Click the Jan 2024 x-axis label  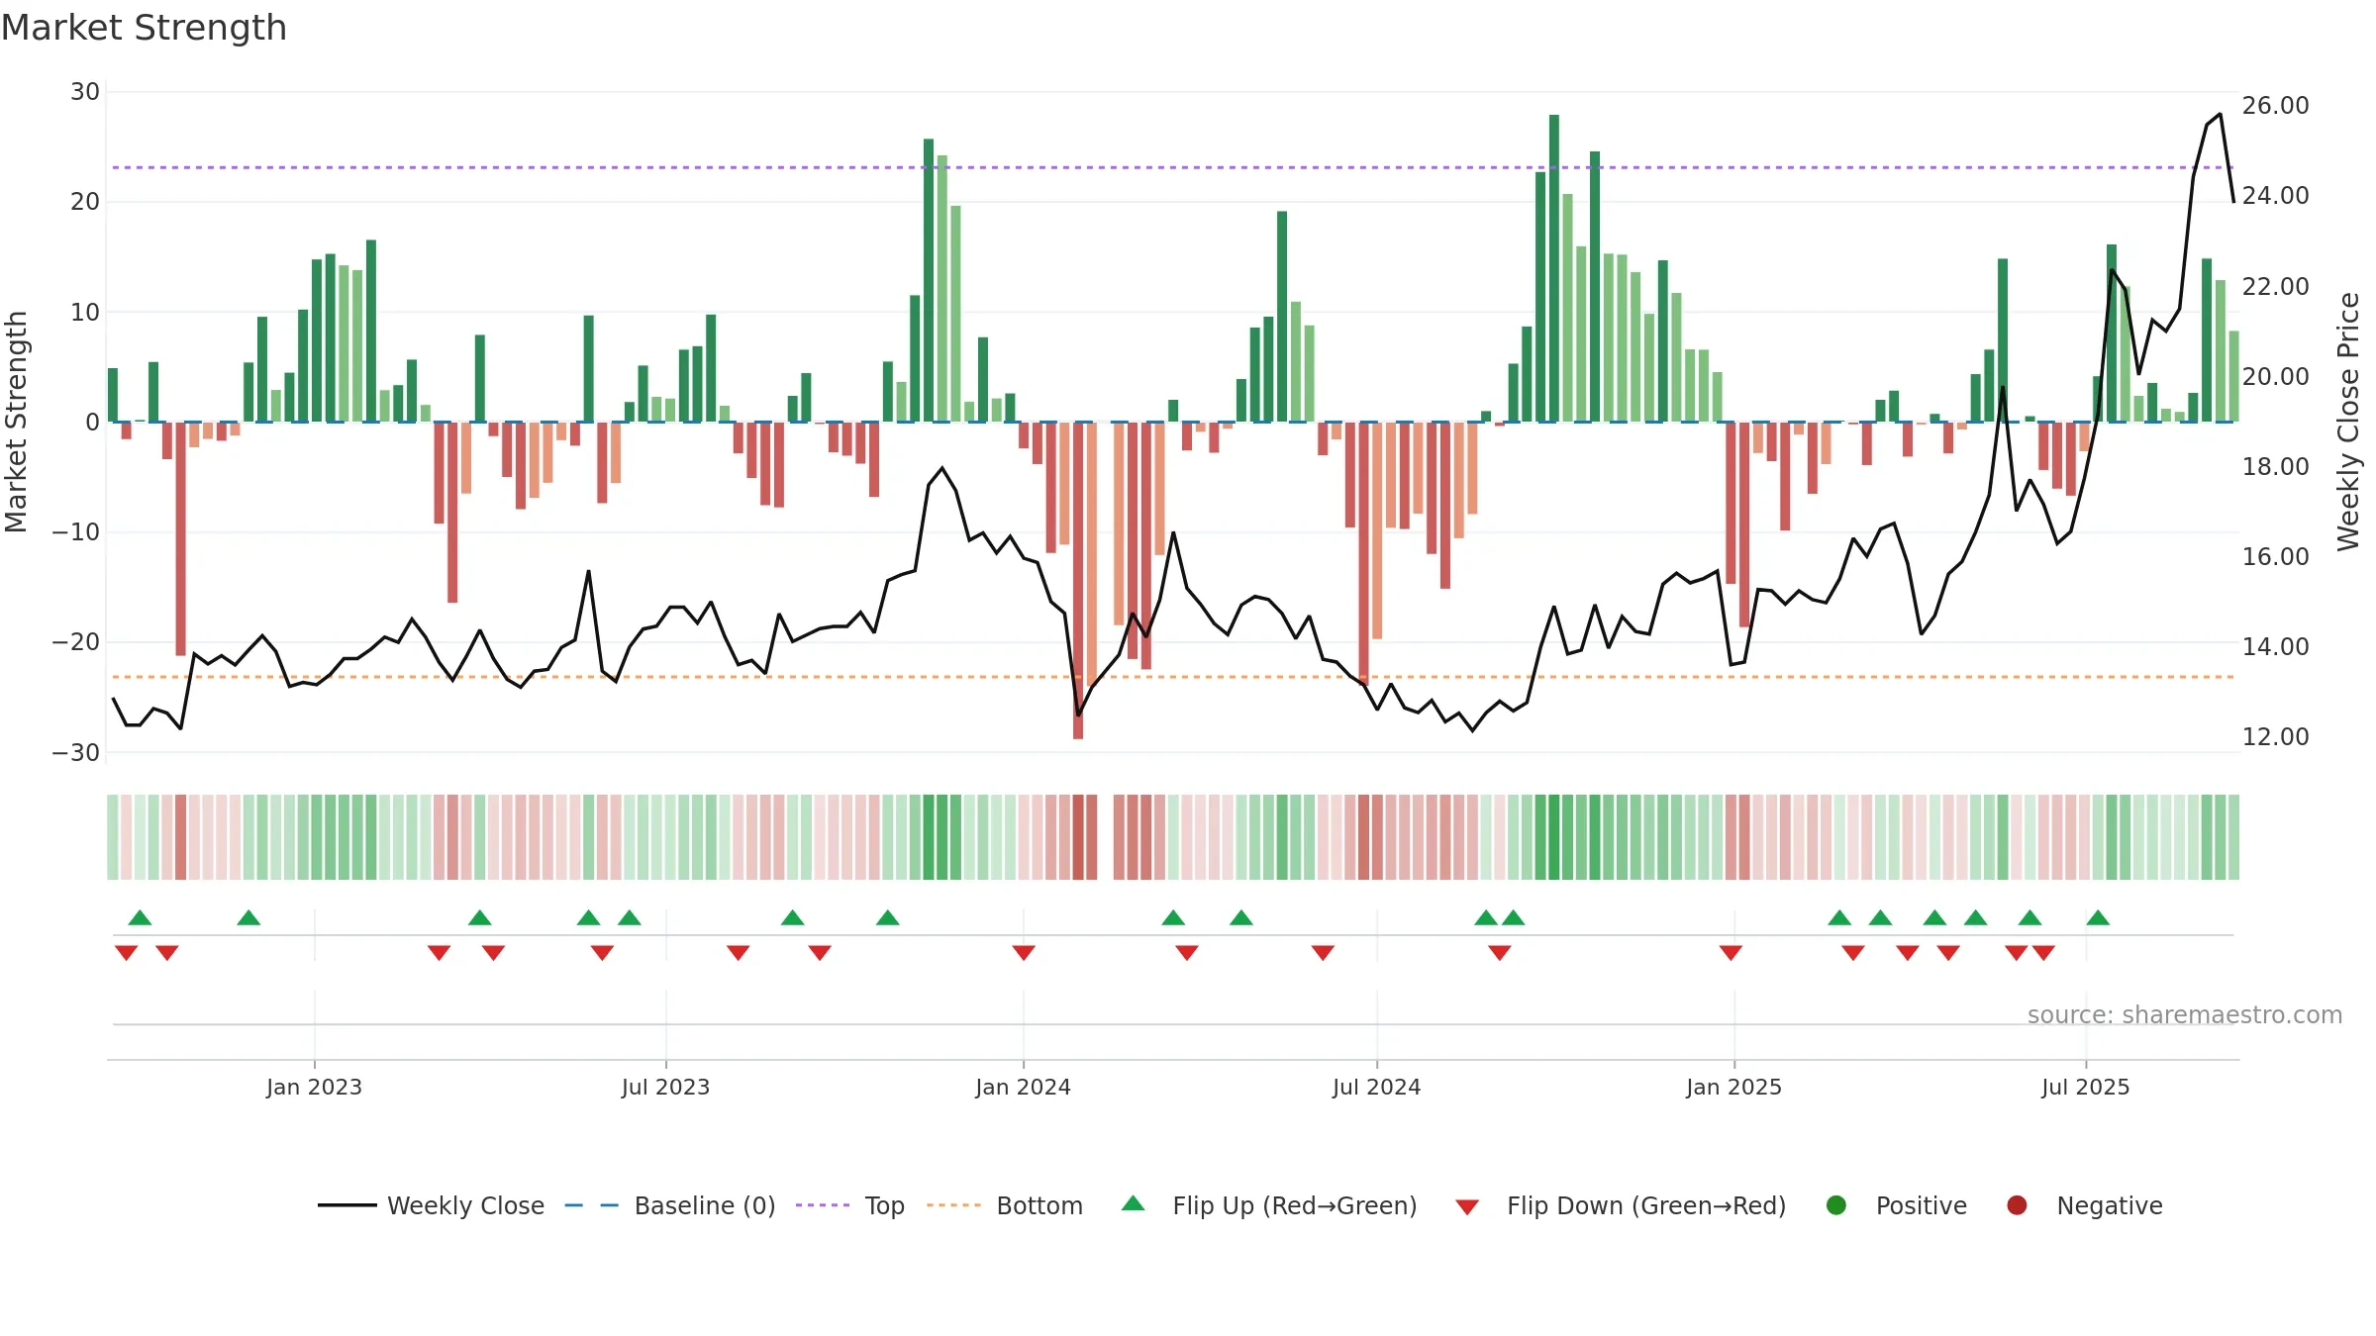tap(1023, 1087)
